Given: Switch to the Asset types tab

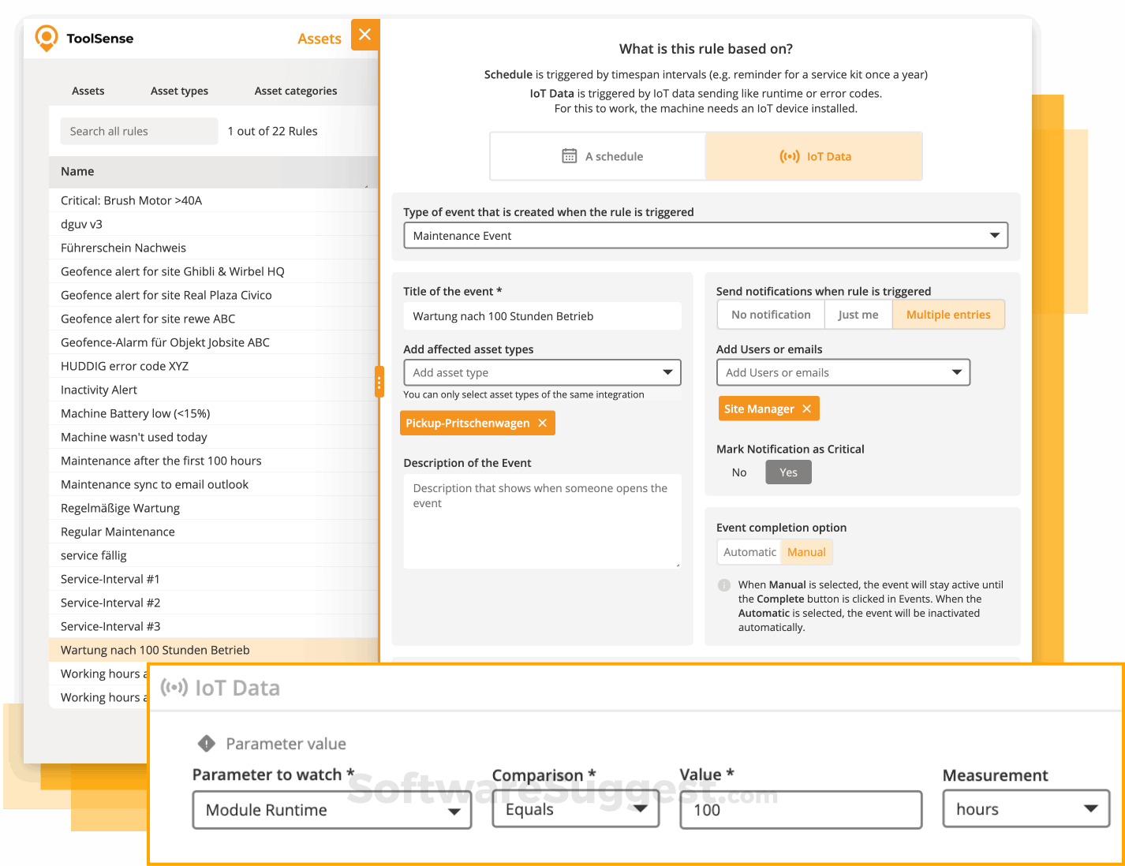Looking at the screenshot, I should 179,91.
